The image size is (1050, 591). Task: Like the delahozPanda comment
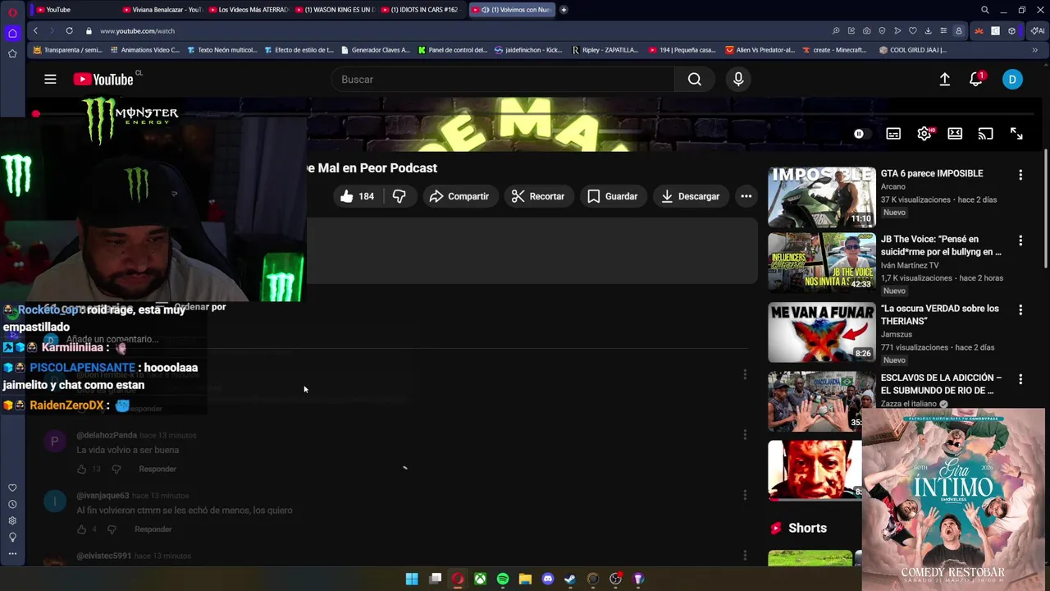(81, 469)
